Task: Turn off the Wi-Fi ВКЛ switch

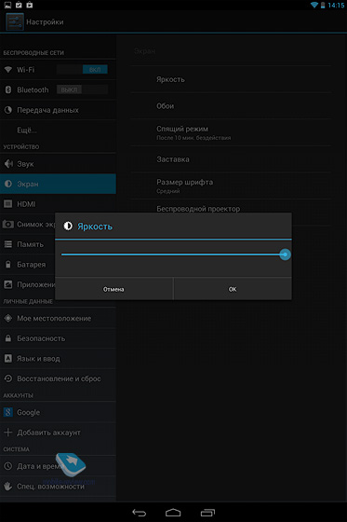Action: pyautogui.click(x=82, y=70)
